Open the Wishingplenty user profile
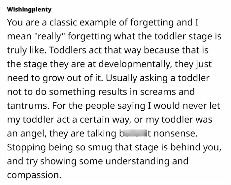231x185 pixels. (29, 10)
